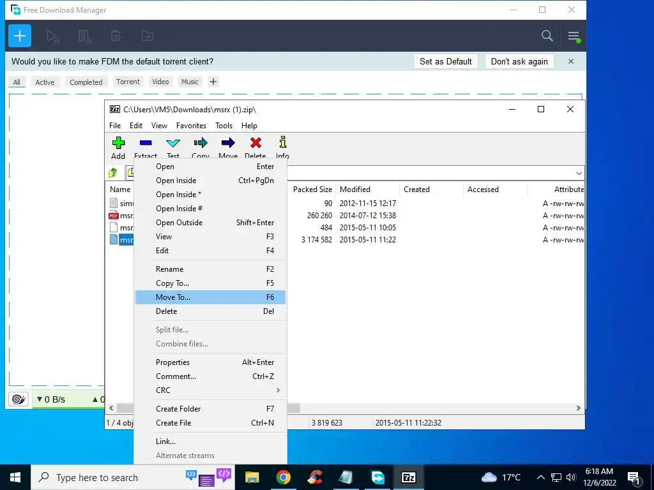Choose Comment... from the context menu

(210, 376)
